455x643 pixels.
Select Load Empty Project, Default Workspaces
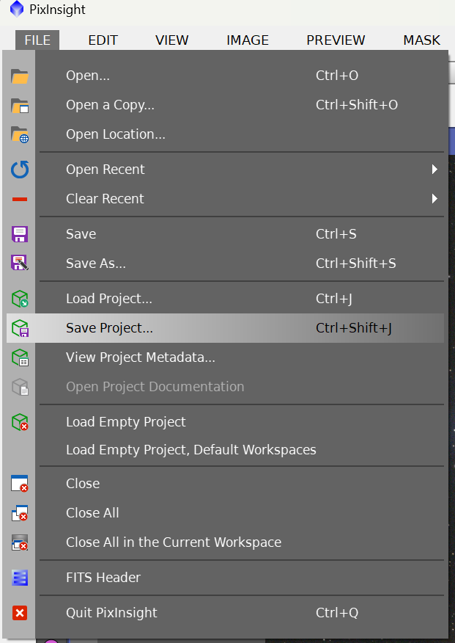pyautogui.click(x=190, y=450)
